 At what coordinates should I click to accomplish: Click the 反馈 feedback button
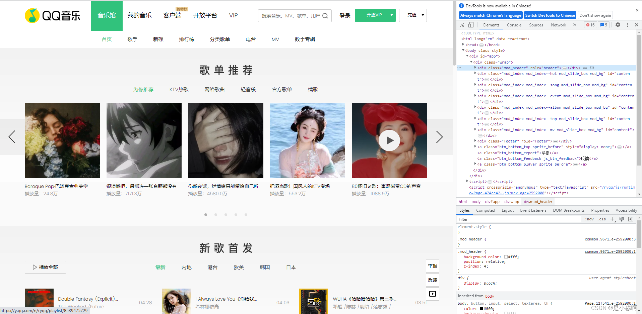[433, 280]
